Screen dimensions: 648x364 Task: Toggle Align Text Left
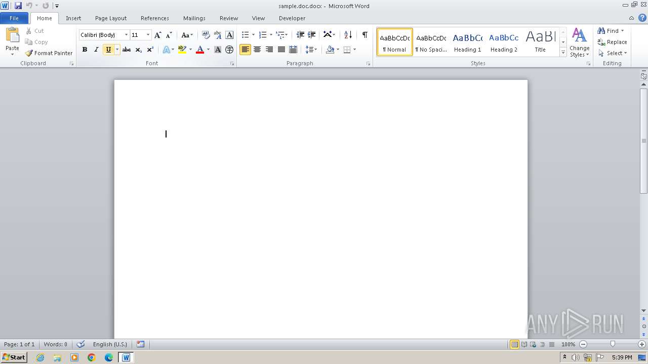point(245,50)
